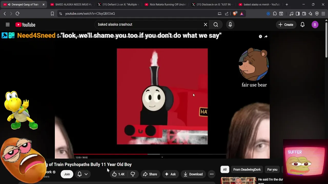The image size is (328, 184).
Task: Open the more actions three-dot menu
Action: point(212,174)
